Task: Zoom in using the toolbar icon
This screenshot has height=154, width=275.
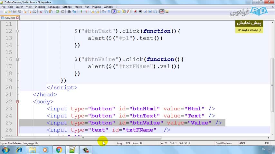Action: (x=81, y=12)
